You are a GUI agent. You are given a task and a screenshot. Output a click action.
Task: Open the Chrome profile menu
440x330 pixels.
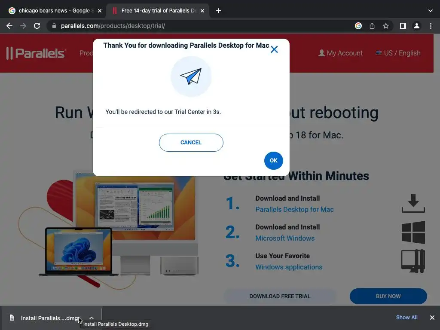click(x=416, y=26)
